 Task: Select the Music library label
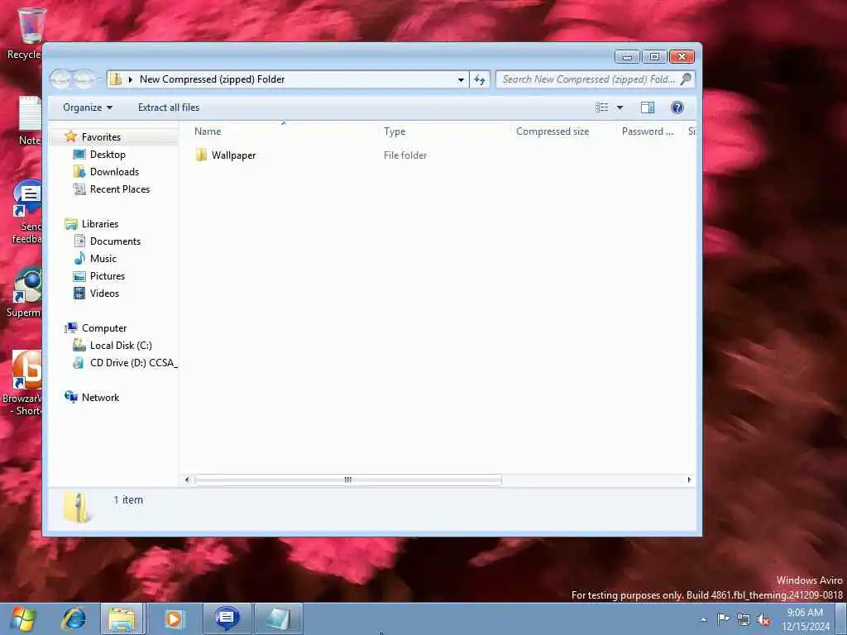point(103,259)
